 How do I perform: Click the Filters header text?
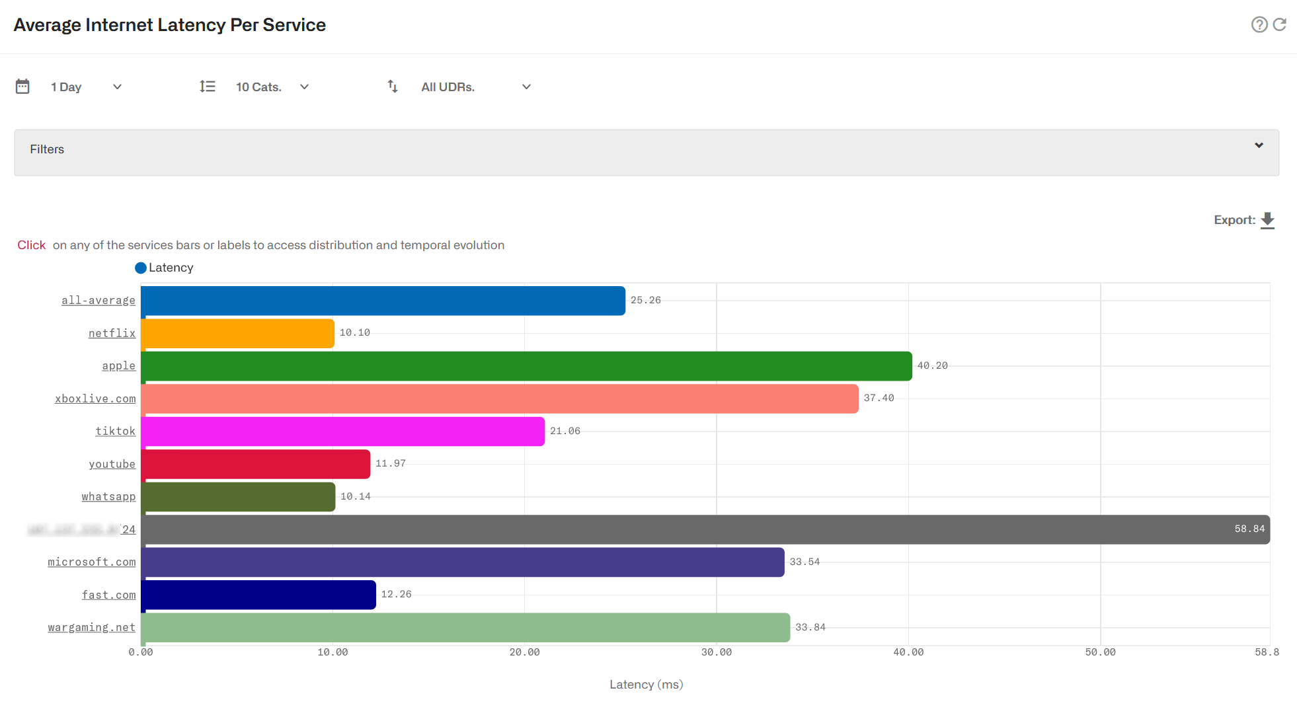tap(47, 149)
